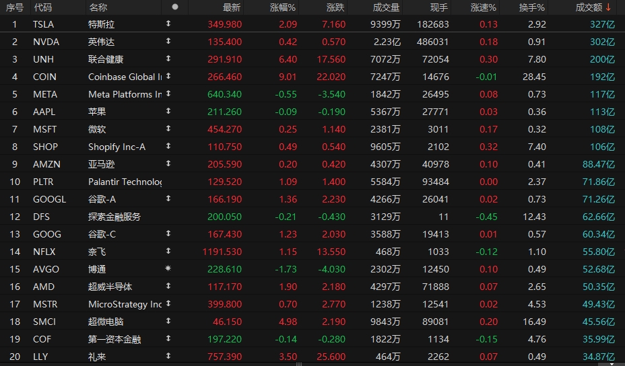Click the up-down arrow icon in META row
The width and height of the screenshot is (625, 366).
point(168,94)
